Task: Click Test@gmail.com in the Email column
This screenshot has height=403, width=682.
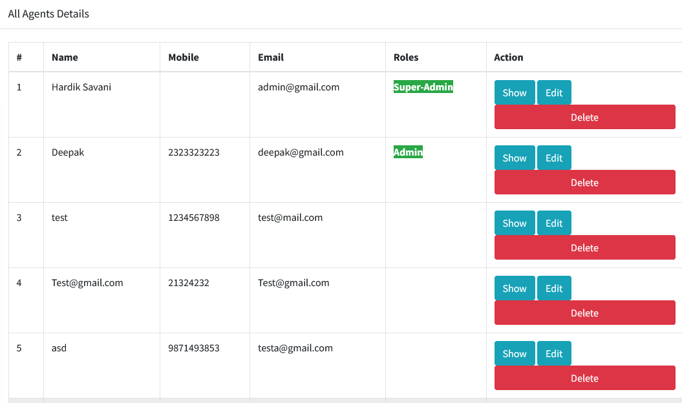Action: pyautogui.click(x=293, y=283)
